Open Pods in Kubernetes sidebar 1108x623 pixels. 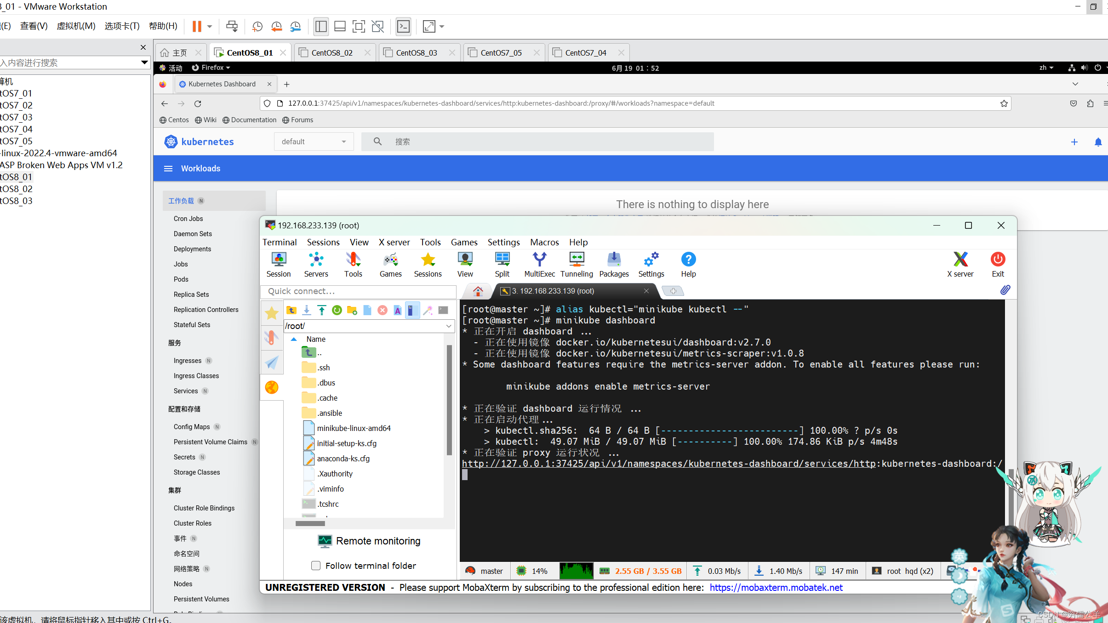tap(181, 279)
